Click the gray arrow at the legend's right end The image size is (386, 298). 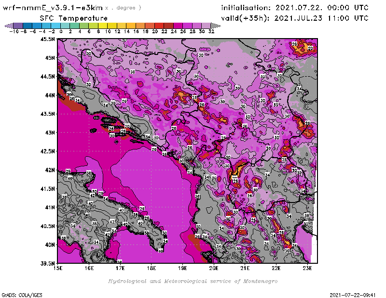[216, 26]
